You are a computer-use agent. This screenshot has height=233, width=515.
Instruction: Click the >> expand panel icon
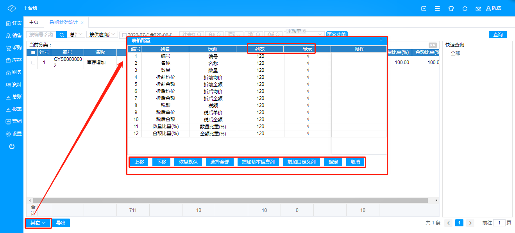[433, 45]
